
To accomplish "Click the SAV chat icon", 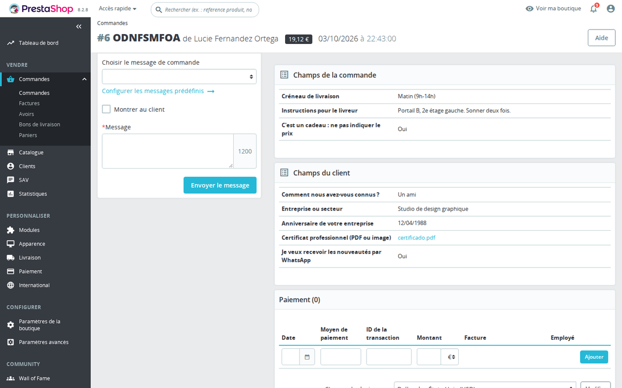I will pyautogui.click(x=10, y=180).
